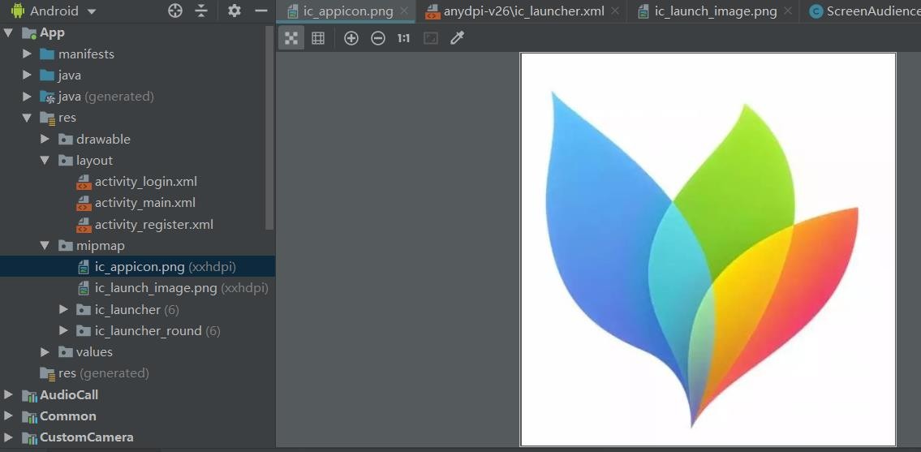This screenshot has width=921, height=452.
Task: Expand the java folder arrow
Action: coord(27,75)
